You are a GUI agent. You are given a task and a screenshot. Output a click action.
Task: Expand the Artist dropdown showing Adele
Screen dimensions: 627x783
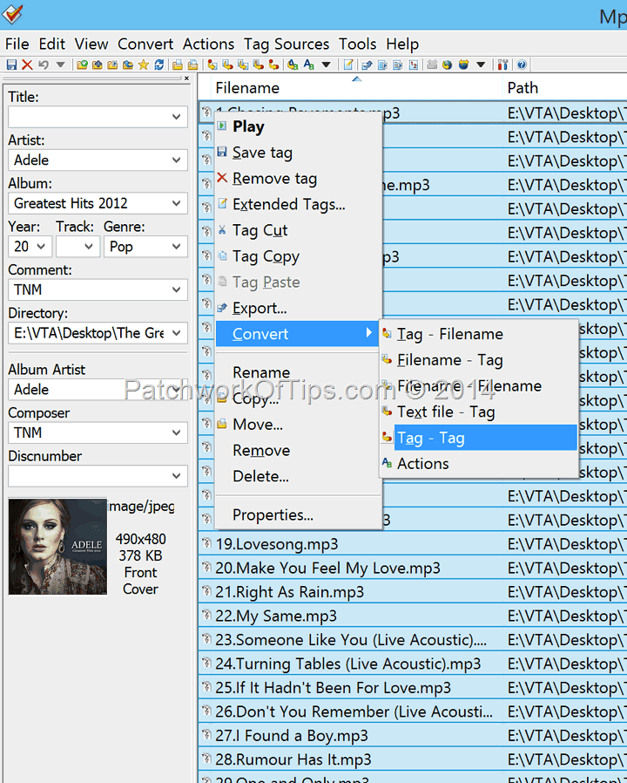pos(176,160)
